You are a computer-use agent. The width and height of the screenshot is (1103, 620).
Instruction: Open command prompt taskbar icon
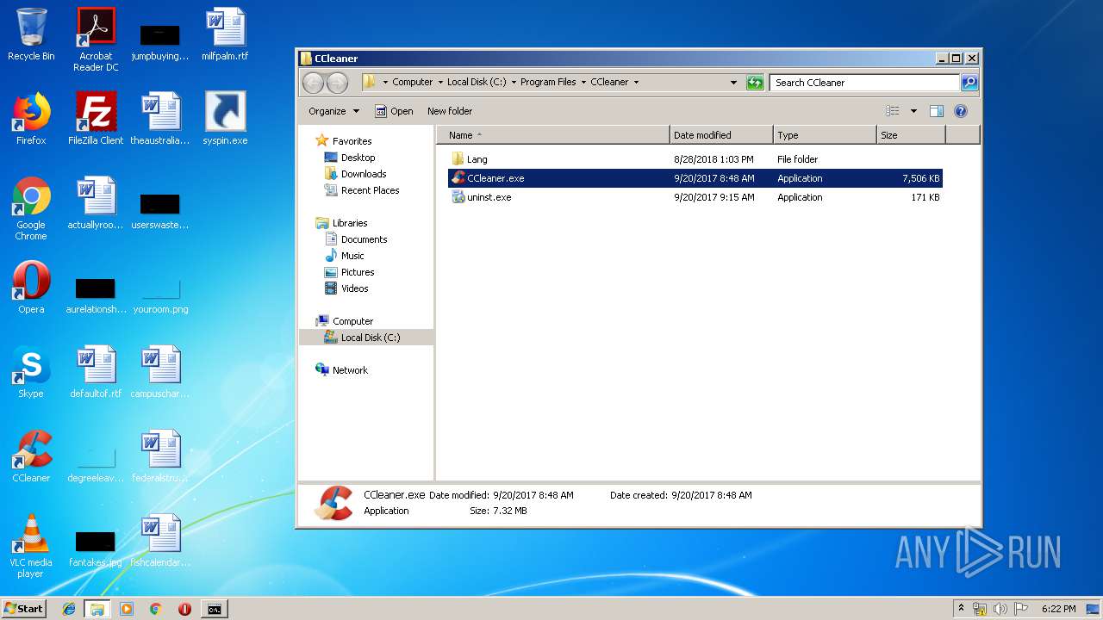pyautogui.click(x=214, y=609)
